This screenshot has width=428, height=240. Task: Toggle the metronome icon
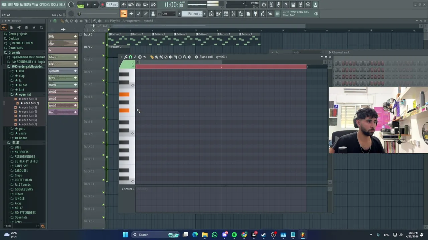point(124,5)
